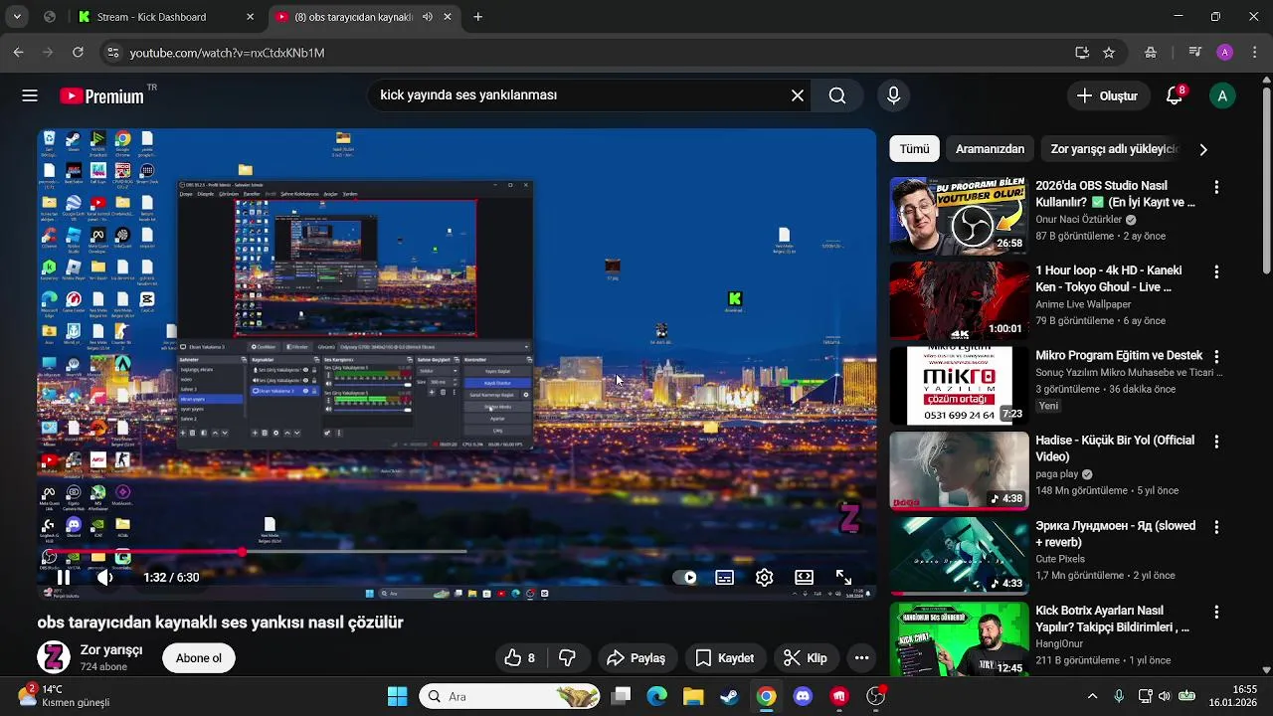Open site information icon in the address bar

[112, 53]
